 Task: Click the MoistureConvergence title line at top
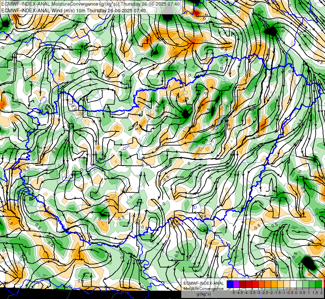click(91, 4)
